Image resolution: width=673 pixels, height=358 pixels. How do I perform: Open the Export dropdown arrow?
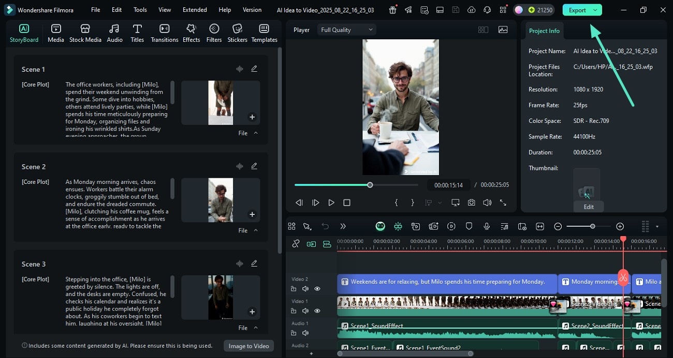pyautogui.click(x=595, y=10)
